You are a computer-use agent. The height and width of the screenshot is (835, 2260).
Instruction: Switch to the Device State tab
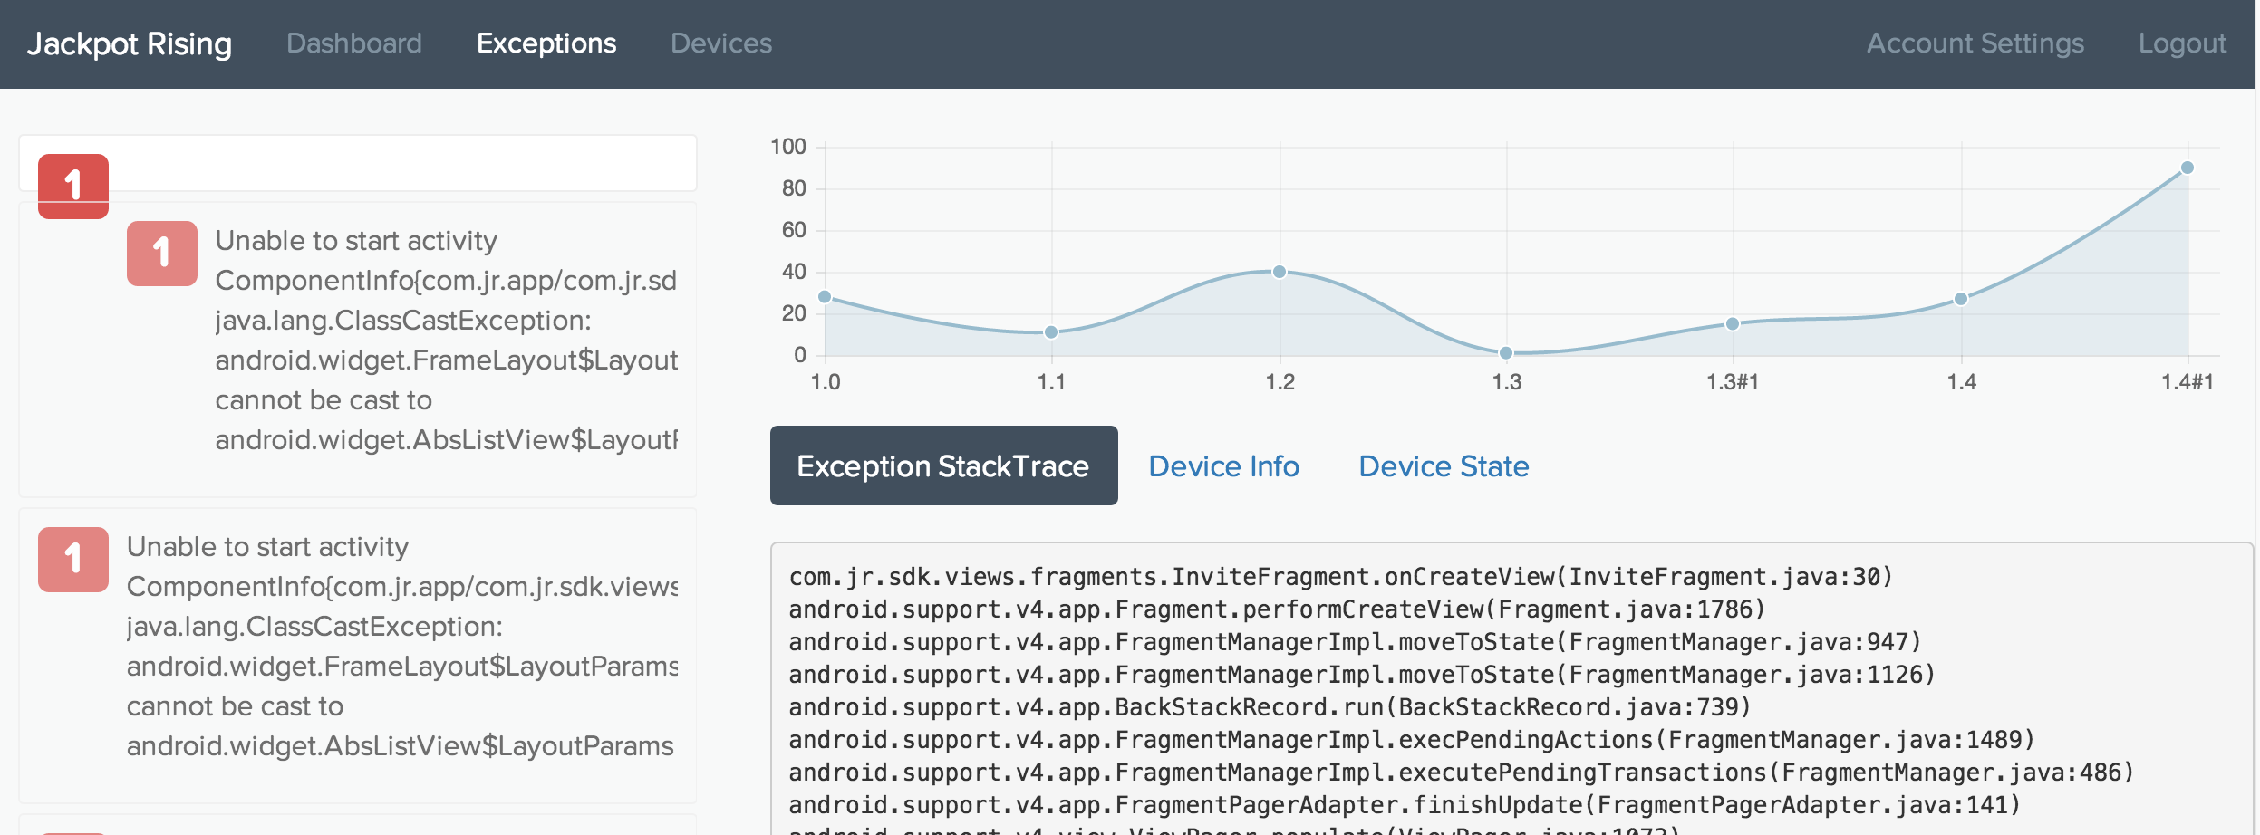[1444, 465]
